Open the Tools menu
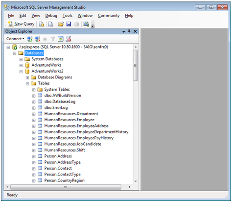232x202 pixels. (x=68, y=16)
